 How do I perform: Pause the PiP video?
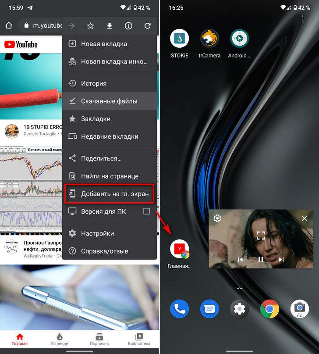point(261,260)
